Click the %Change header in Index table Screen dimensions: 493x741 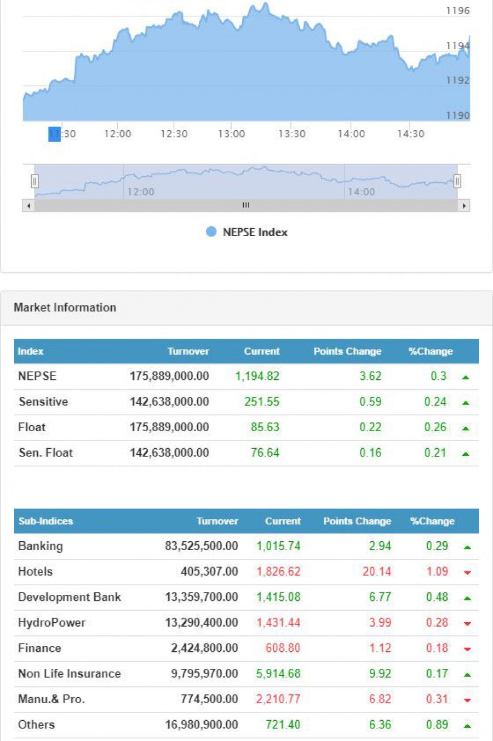point(431,351)
